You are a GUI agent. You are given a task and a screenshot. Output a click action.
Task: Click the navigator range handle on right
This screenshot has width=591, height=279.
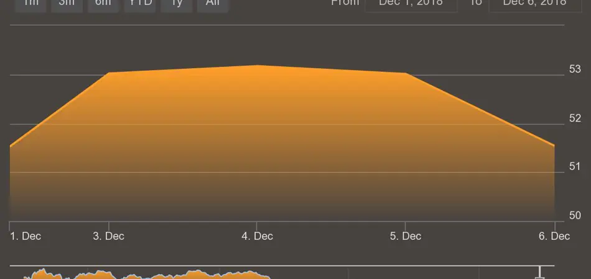[x=539, y=273]
